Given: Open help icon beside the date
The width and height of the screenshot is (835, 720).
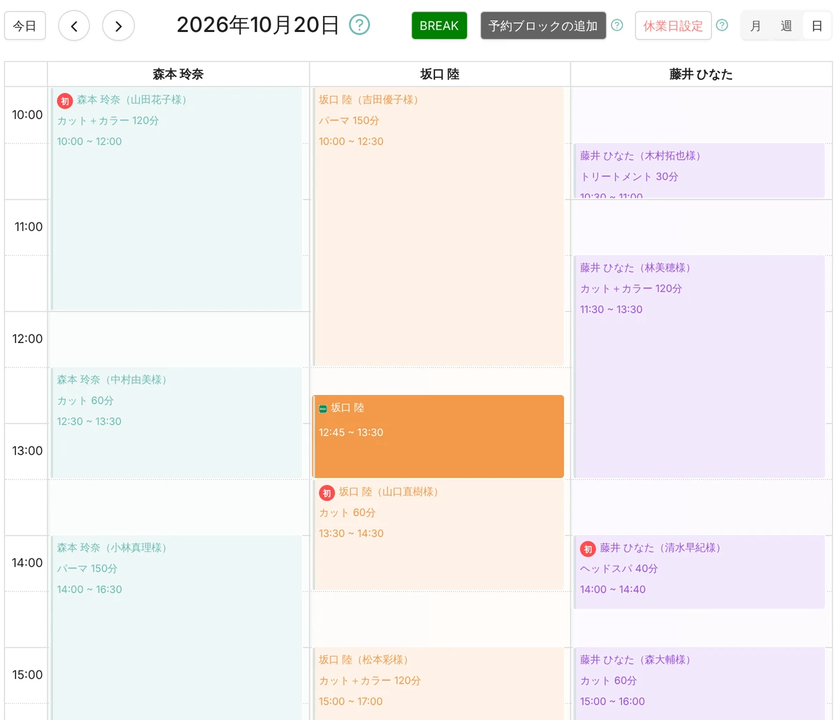Looking at the screenshot, I should pyautogui.click(x=359, y=25).
